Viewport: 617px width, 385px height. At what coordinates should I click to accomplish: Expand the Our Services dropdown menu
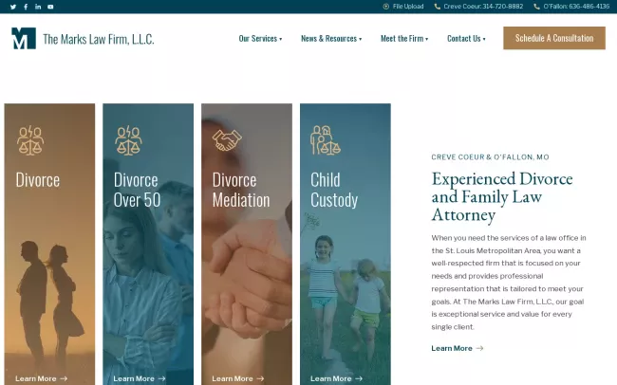point(260,39)
